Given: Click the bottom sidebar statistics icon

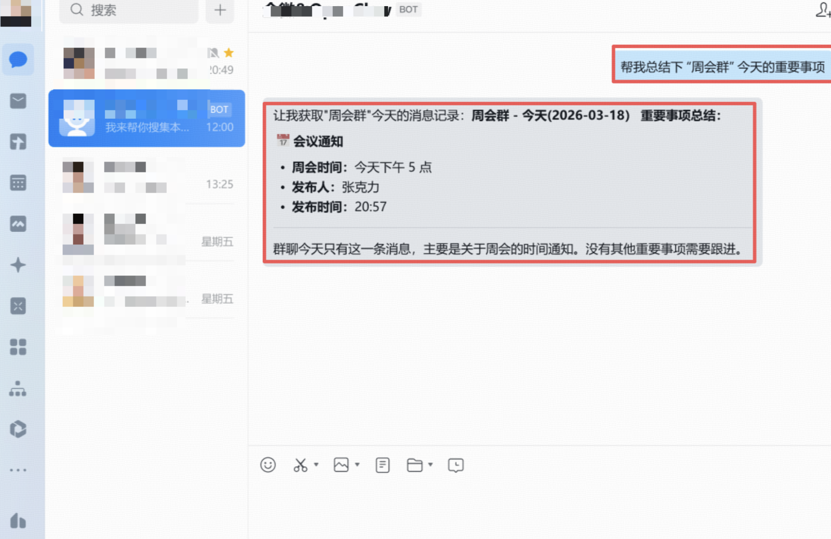Looking at the screenshot, I should tap(18, 521).
